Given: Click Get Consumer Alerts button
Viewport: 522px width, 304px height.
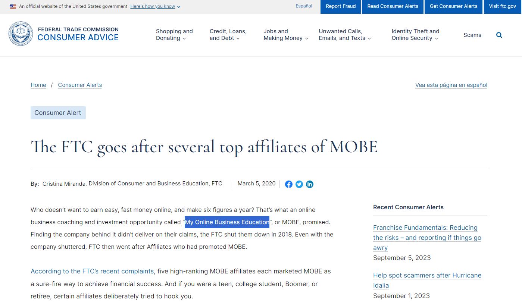Looking at the screenshot, I should [454, 7].
